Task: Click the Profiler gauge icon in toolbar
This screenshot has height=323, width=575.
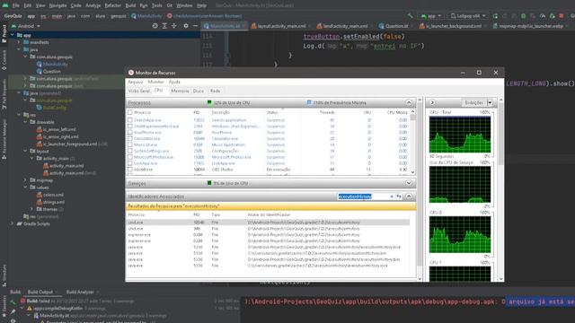Action: click(x=543, y=16)
